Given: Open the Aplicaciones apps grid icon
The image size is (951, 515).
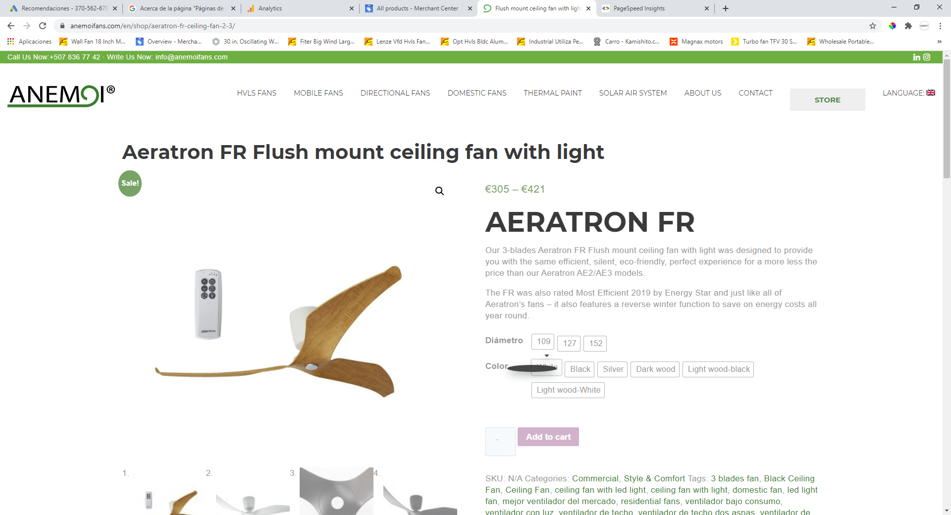Looking at the screenshot, I should point(10,42).
